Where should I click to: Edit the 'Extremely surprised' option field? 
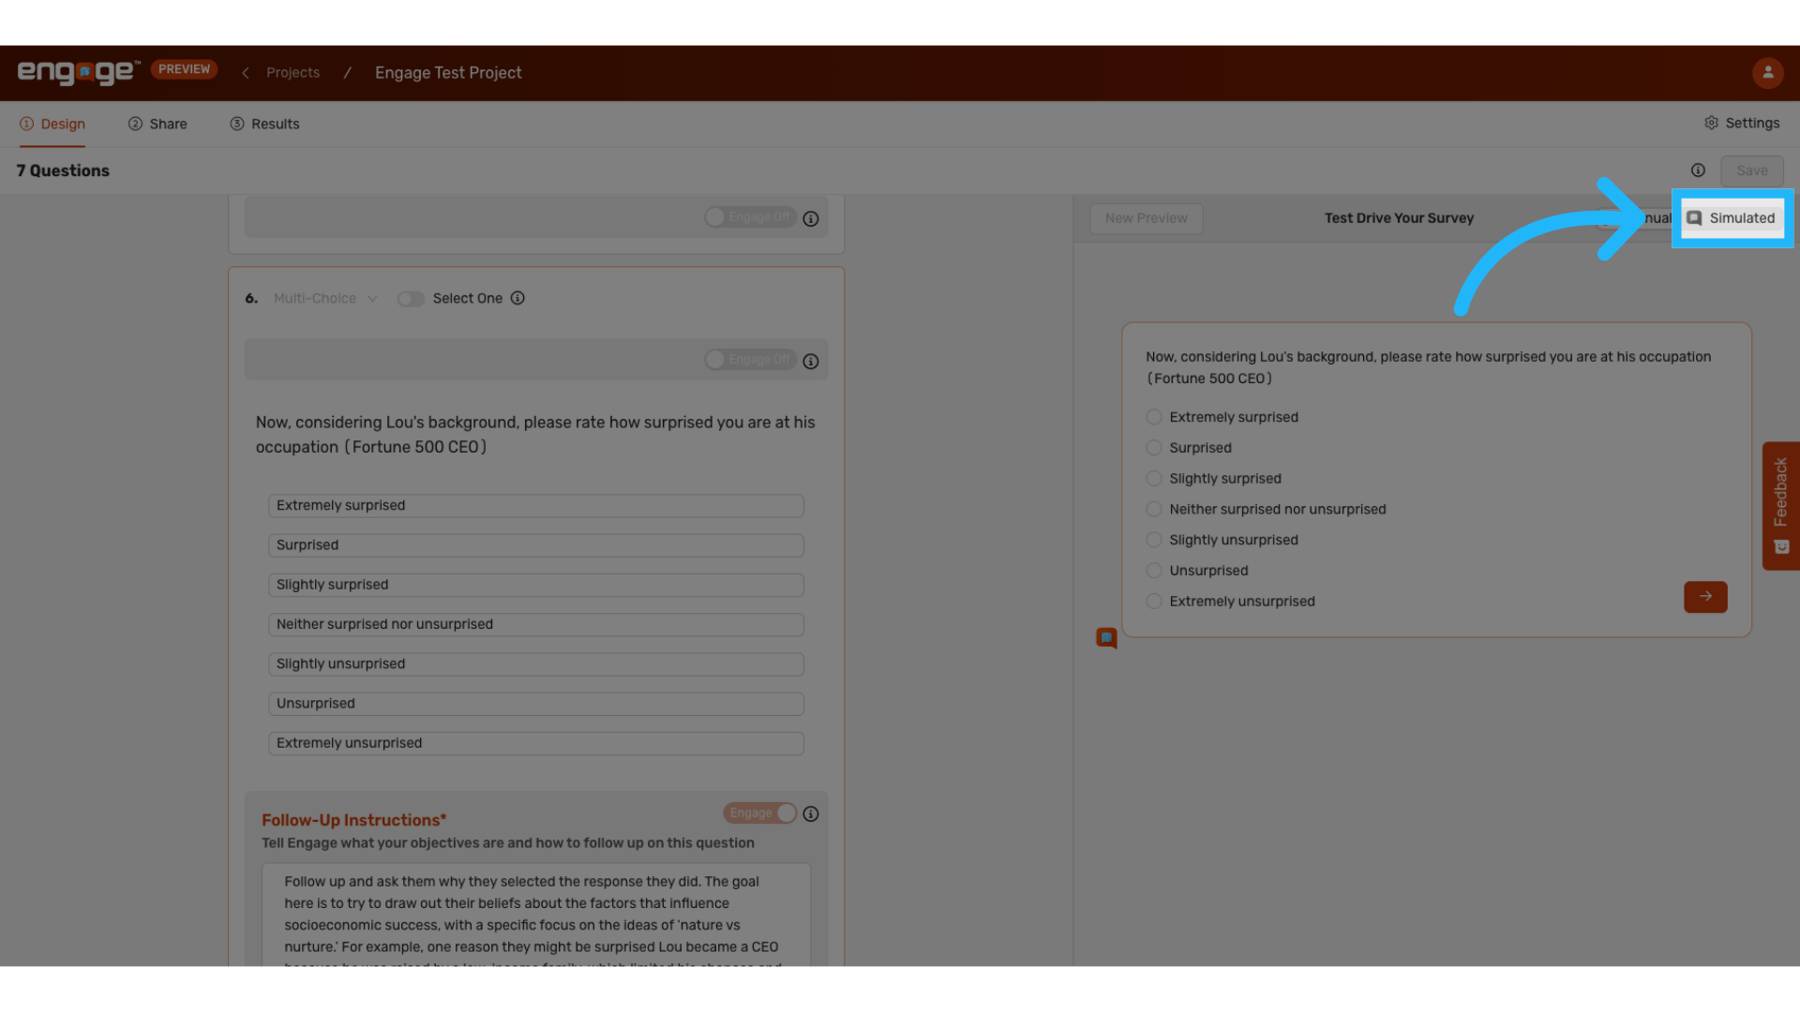click(535, 505)
